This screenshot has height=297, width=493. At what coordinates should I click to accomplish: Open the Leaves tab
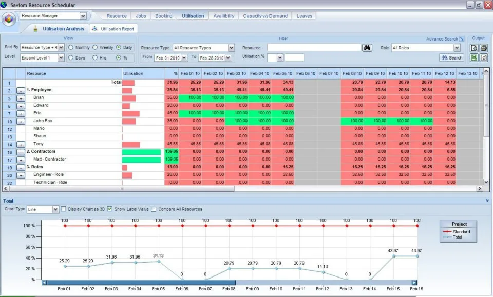click(x=304, y=16)
